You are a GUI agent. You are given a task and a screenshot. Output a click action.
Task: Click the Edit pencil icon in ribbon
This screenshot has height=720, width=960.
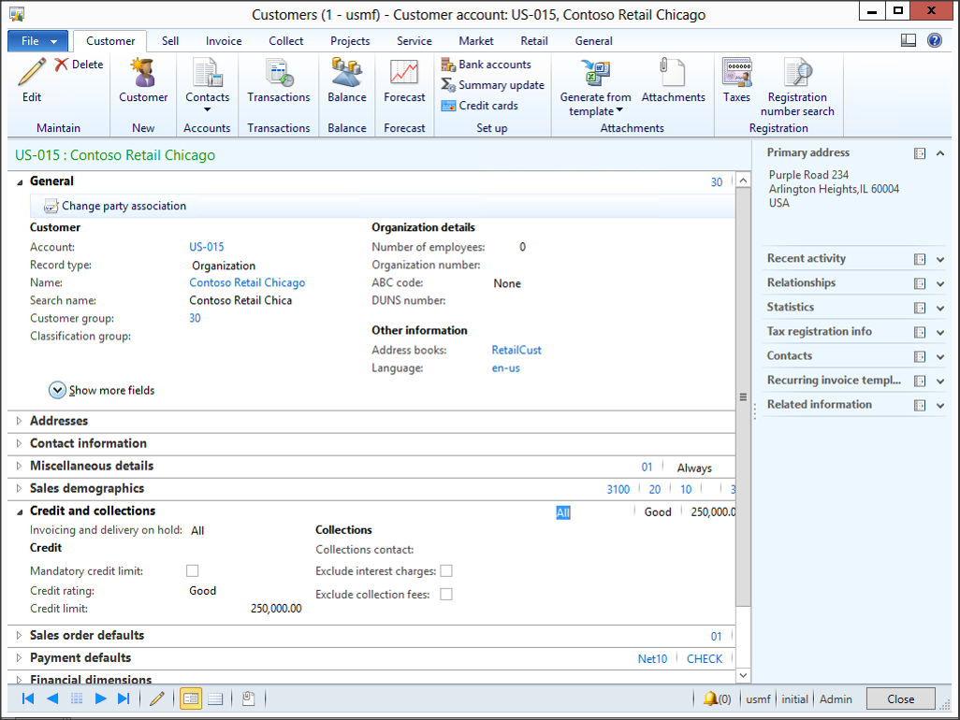click(x=32, y=74)
